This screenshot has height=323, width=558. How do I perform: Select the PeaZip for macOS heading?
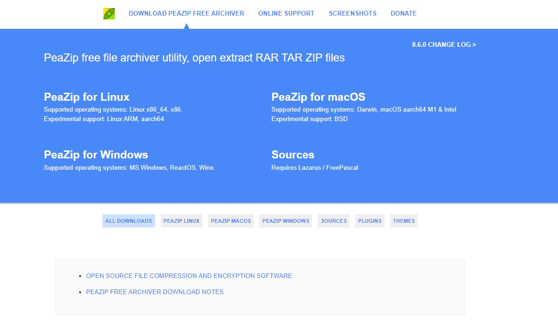pos(318,97)
